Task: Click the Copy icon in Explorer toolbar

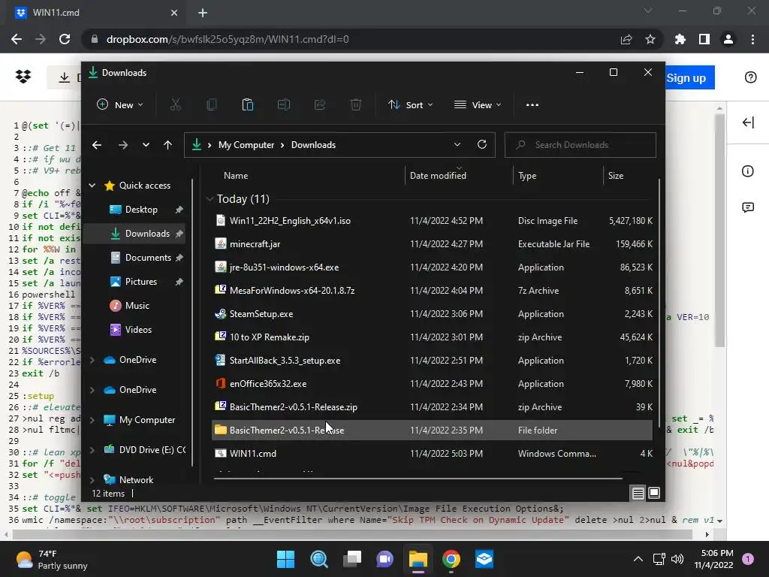Action: 211,104
